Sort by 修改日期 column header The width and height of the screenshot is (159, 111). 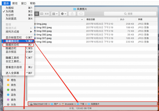click(101, 19)
